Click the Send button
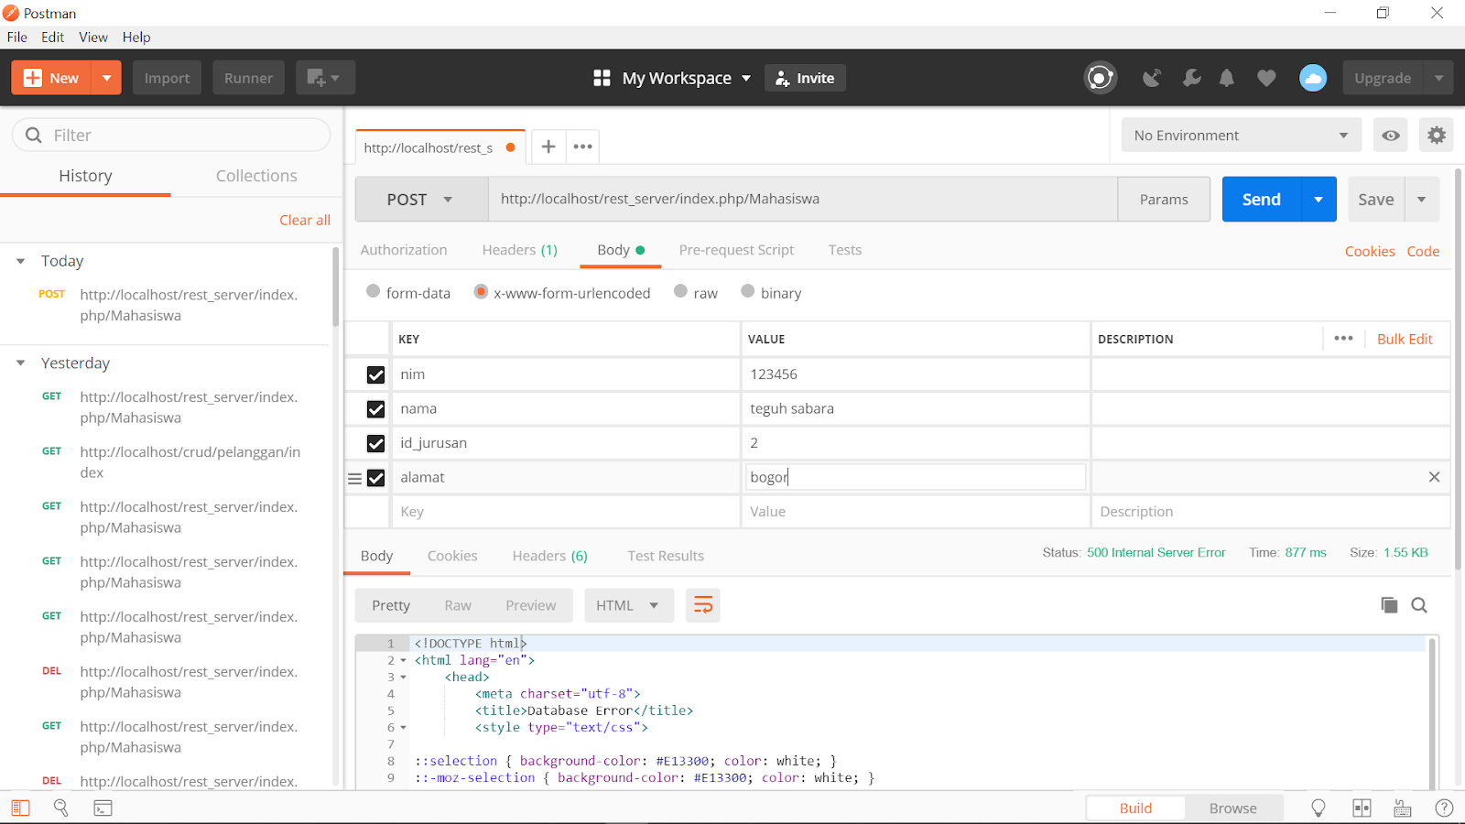Viewport: 1465px width, 824px height. pyautogui.click(x=1262, y=200)
